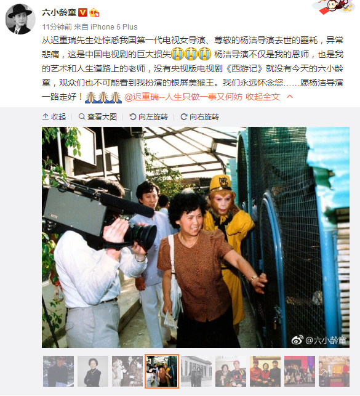This screenshot has width=360, height=396.
Task: Collapse full post text via 收起全文
Action: [263, 97]
